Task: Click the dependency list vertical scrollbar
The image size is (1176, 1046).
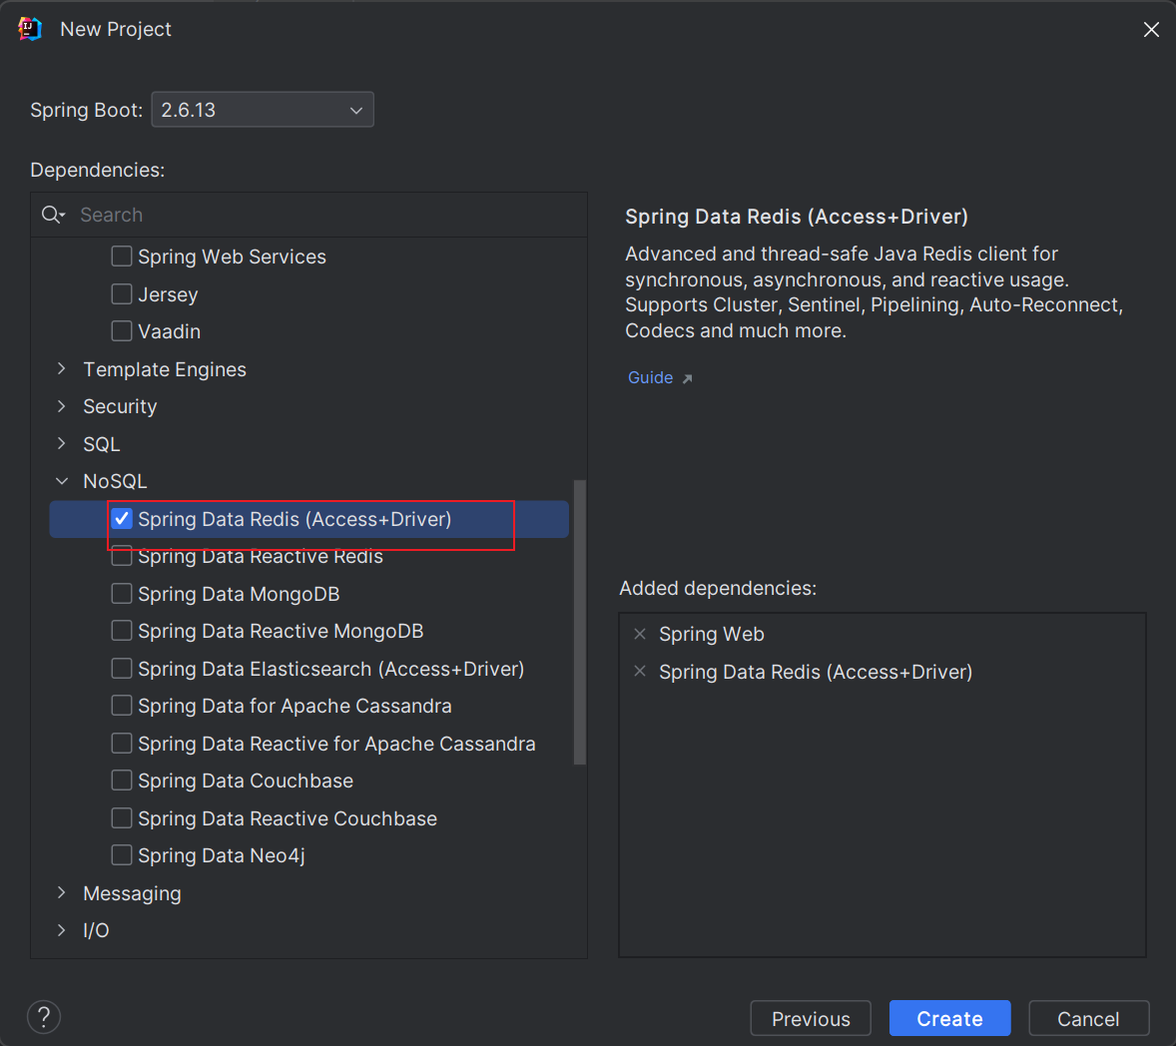Action: [x=579, y=623]
